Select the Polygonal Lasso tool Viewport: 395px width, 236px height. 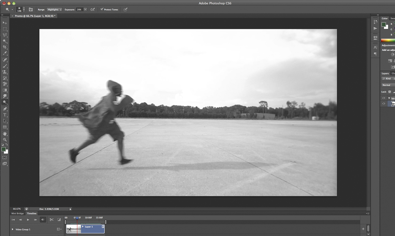[x=5, y=35]
